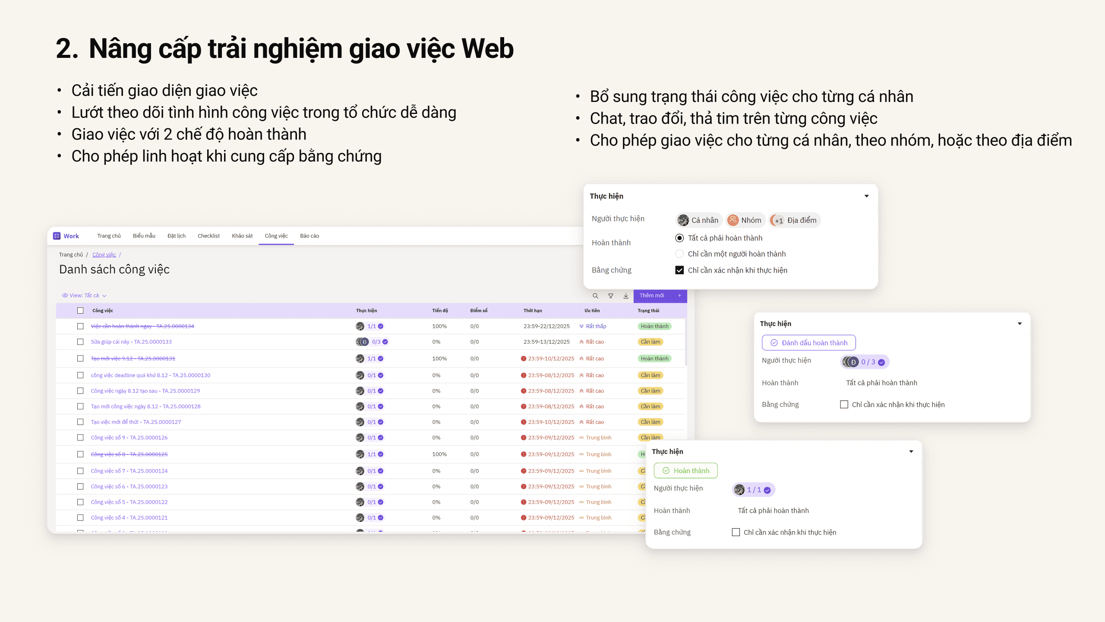Image resolution: width=1105 pixels, height=622 pixels.
Task: Open the Báo cáo tab
Action: click(x=309, y=236)
